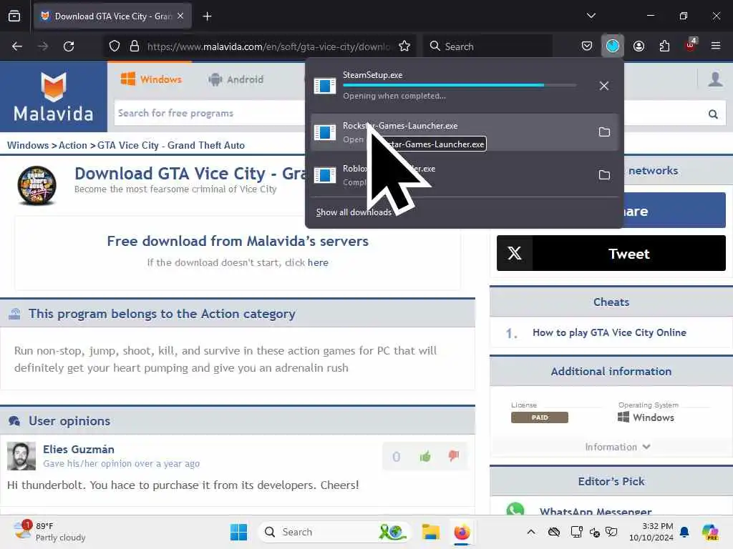Click the WhatsApp Messenger Editor's Pick

(x=596, y=511)
